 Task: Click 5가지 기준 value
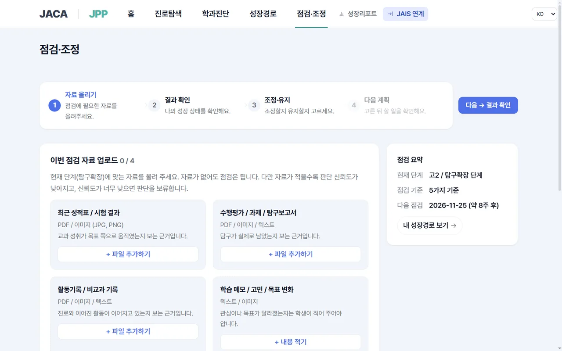(x=444, y=190)
